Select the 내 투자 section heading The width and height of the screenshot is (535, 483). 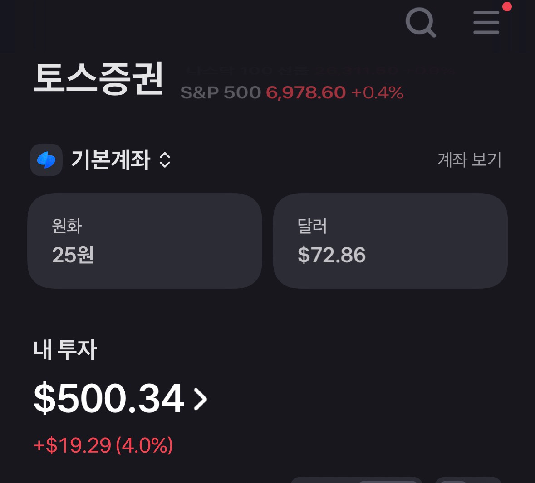coord(65,350)
